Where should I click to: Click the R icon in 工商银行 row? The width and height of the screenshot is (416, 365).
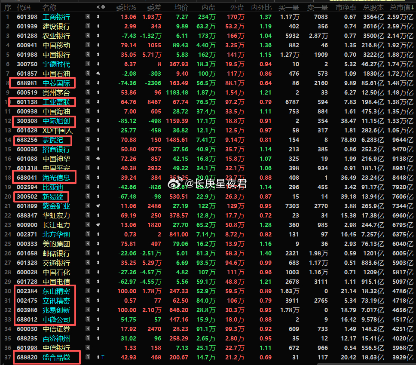88,17
